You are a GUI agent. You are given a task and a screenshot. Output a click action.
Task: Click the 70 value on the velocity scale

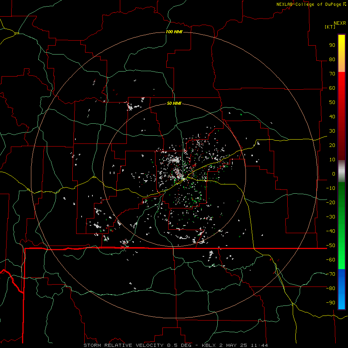[332, 74]
